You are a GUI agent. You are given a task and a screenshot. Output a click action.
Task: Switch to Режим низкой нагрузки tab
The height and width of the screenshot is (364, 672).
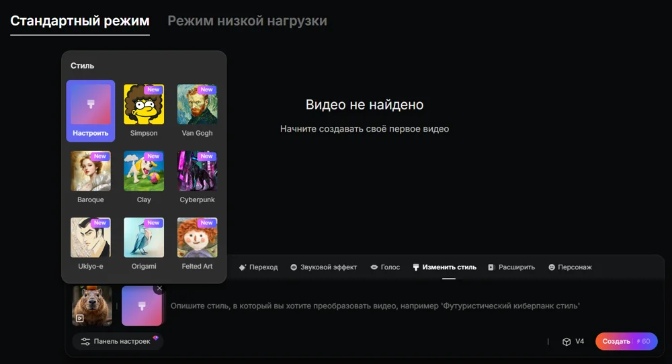pos(247,21)
